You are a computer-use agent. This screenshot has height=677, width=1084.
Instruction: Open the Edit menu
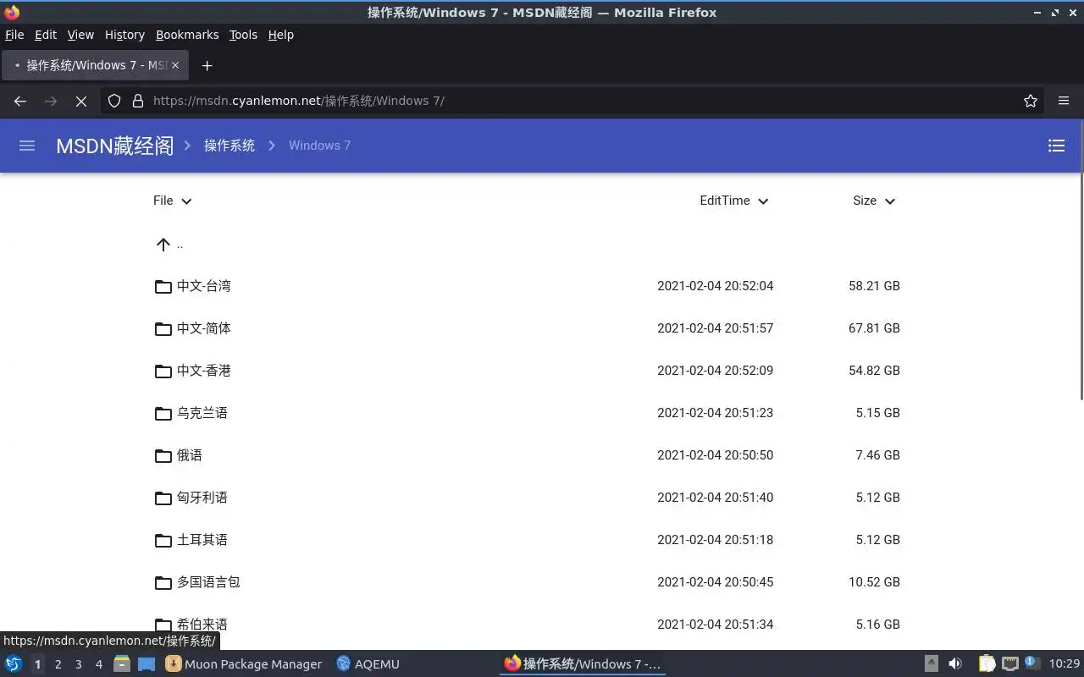point(46,35)
